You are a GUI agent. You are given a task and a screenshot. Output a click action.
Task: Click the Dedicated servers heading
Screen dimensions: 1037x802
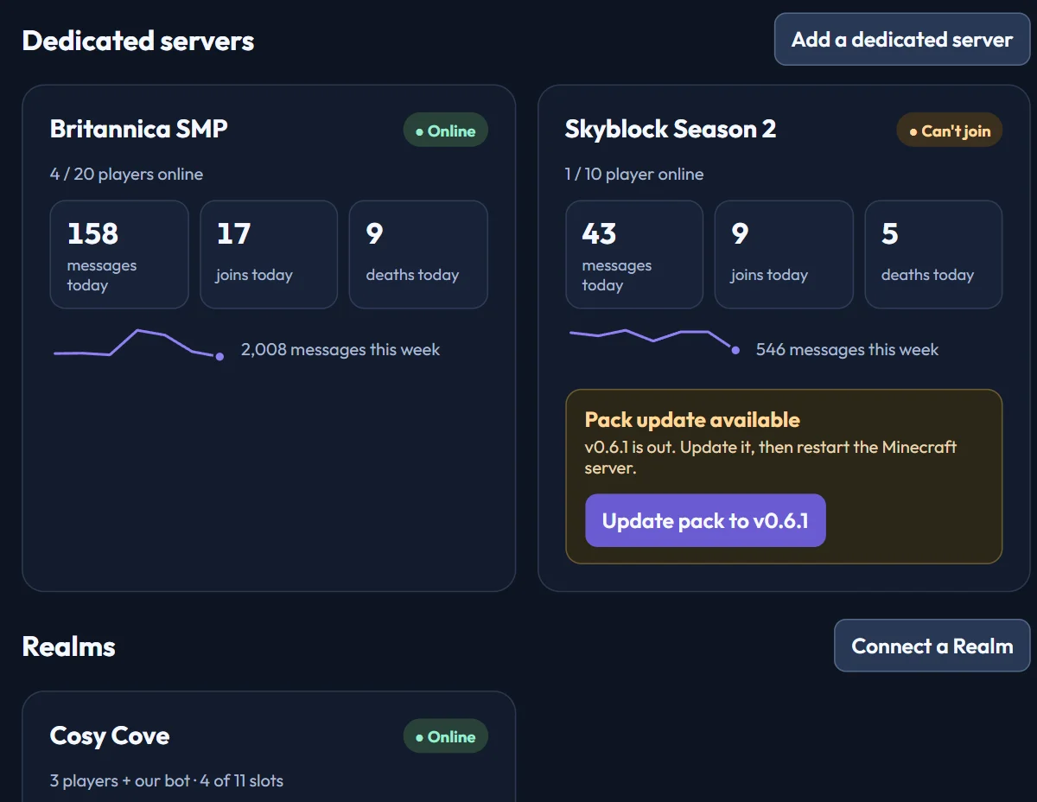138,41
